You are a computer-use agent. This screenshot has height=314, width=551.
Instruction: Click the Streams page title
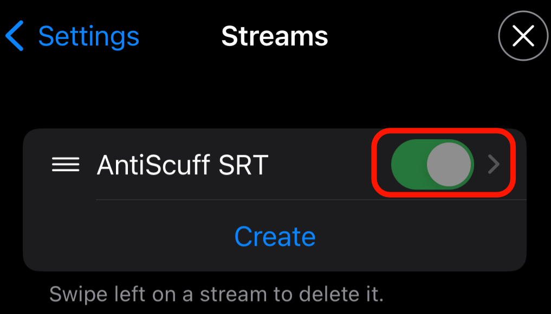(275, 37)
